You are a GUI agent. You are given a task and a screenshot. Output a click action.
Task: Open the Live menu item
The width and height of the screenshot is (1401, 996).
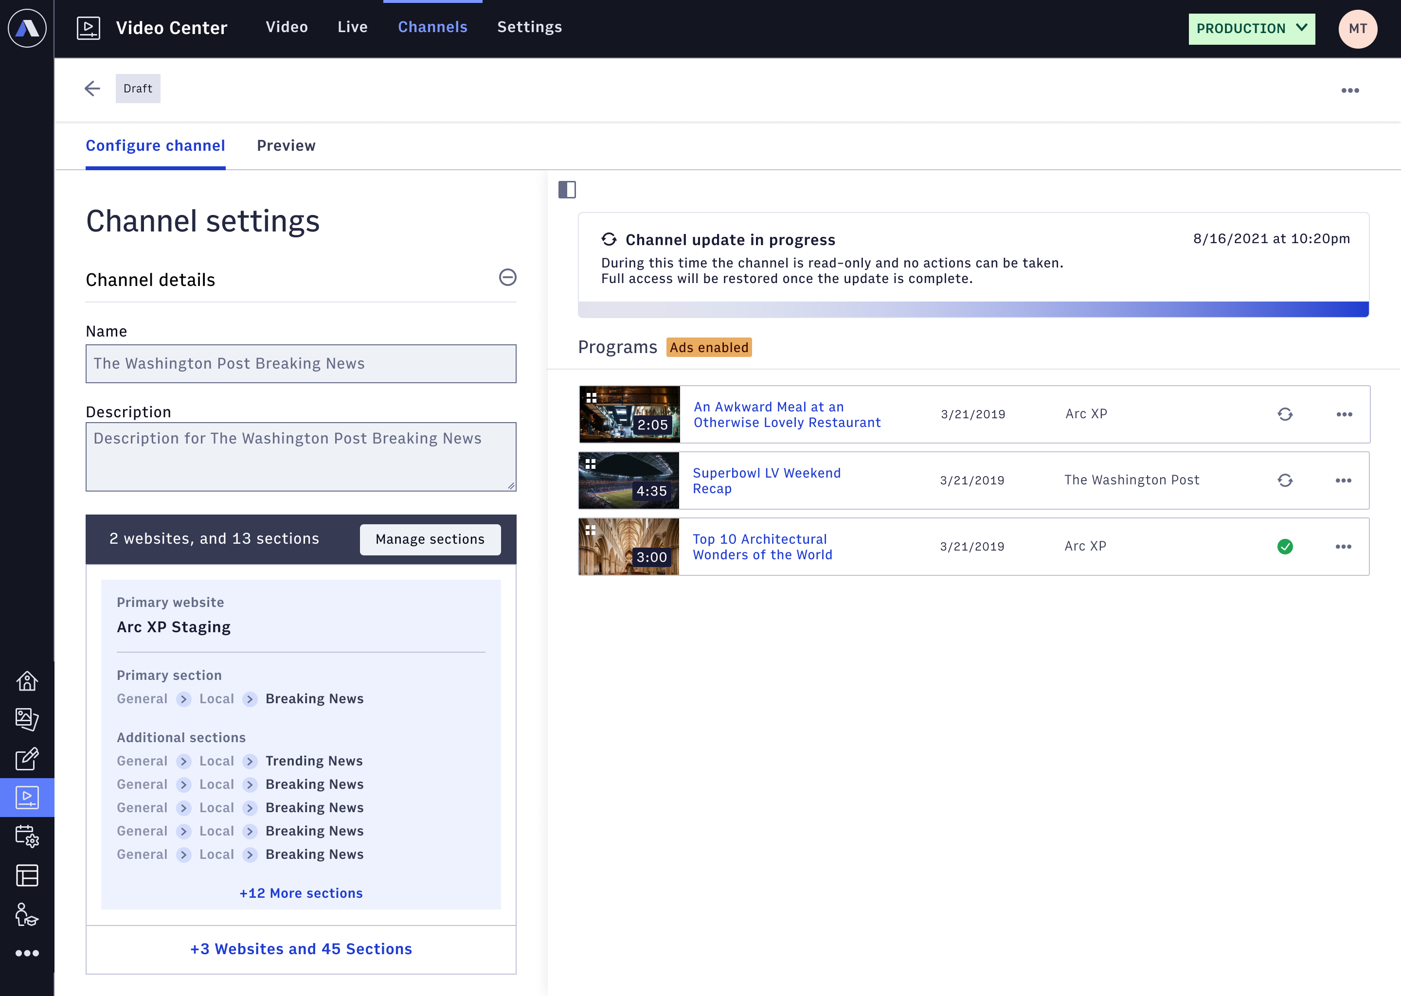(x=353, y=27)
